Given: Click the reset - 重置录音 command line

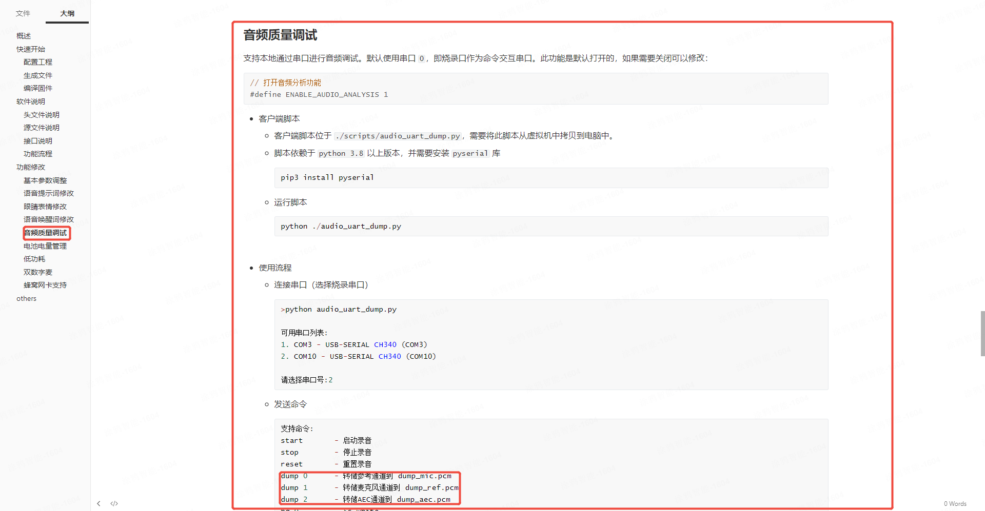Looking at the screenshot, I should coord(326,464).
